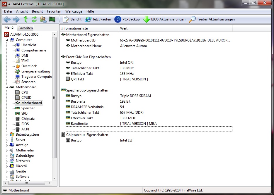
Task: Select the Motherboard ID row
Action: [149, 40]
